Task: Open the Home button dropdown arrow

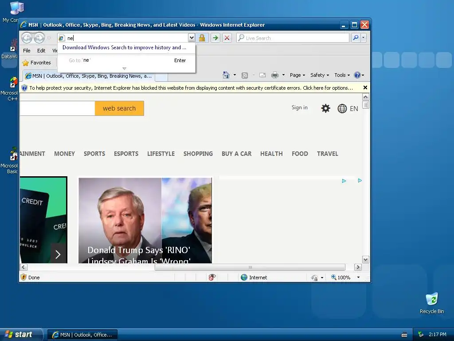Action: [235, 75]
